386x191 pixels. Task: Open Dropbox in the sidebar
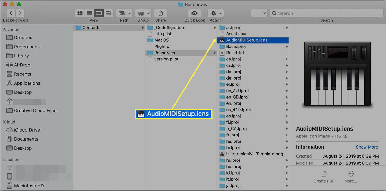19,38
